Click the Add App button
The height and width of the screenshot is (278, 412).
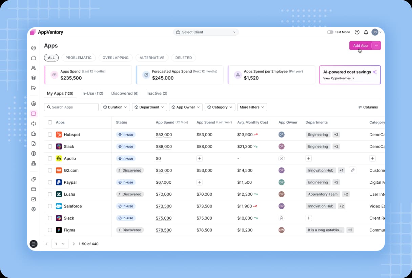coord(360,45)
